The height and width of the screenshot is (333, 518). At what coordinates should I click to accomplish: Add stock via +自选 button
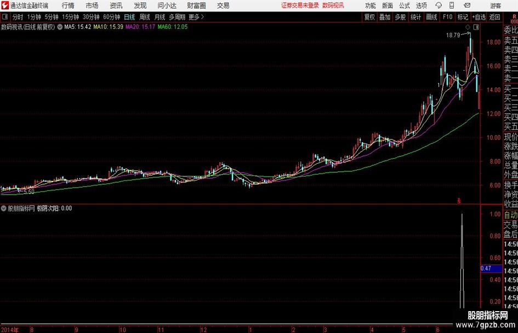click(479, 17)
